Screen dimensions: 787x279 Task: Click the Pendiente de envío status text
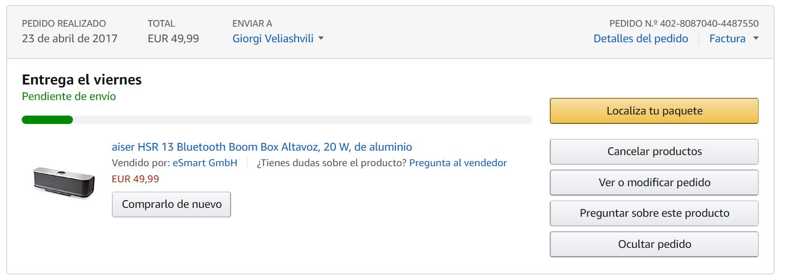69,97
